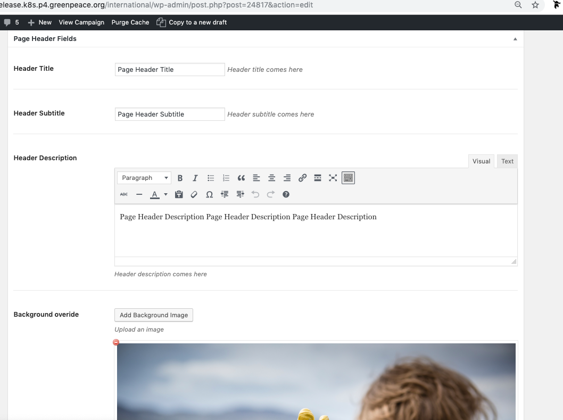The image size is (563, 420).
Task: Insert a bulleted list
Action: point(210,178)
